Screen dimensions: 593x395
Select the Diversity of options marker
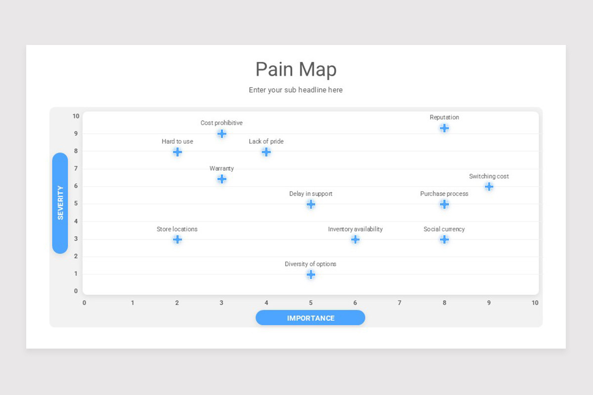click(x=311, y=275)
